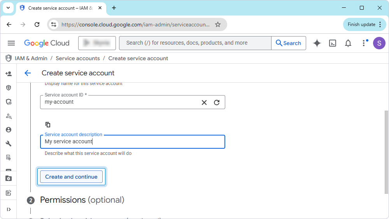The width and height of the screenshot is (389, 219).
Task: Open IAM add-person sidebar icon
Action: [9, 73]
